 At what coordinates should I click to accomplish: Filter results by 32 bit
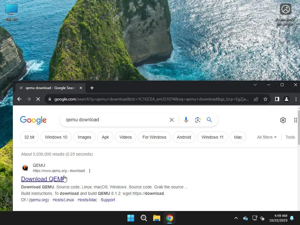coord(29,137)
